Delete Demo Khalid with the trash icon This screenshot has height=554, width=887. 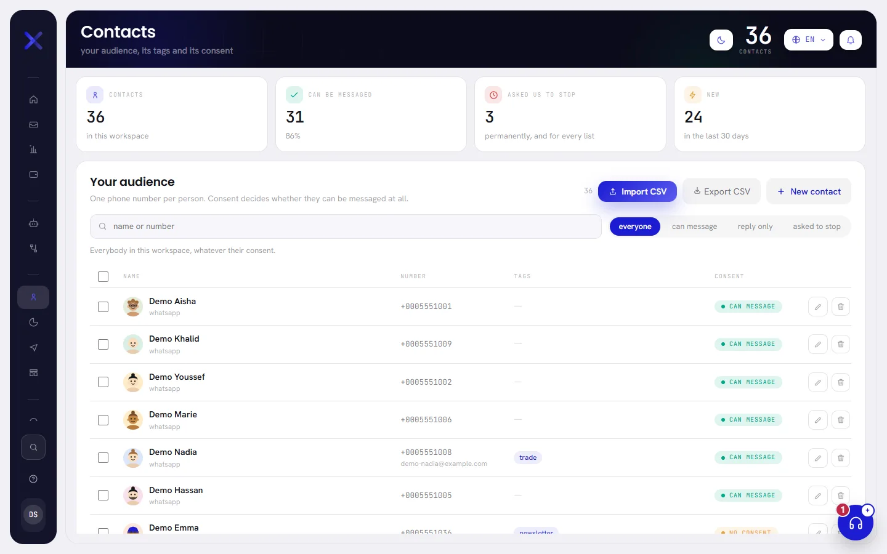pyautogui.click(x=841, y=344)
